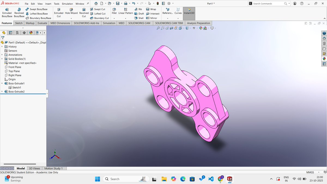The width and height of the screenshot is (327, 184).
Task: Click the Shell feature tool
Action: pyautogui.click(x=139, y=18)
